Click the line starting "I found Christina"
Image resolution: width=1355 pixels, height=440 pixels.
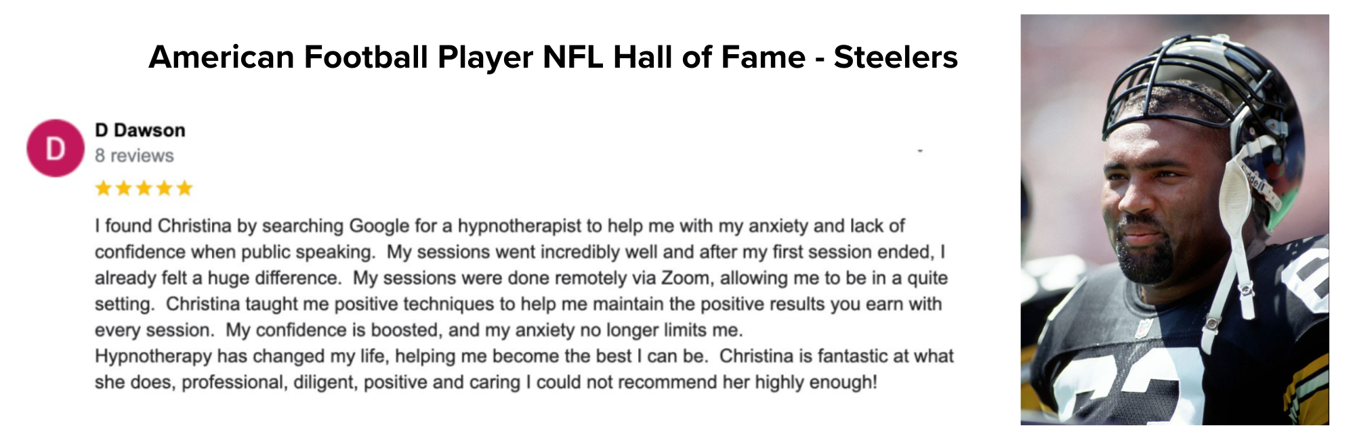pos(499,225)
